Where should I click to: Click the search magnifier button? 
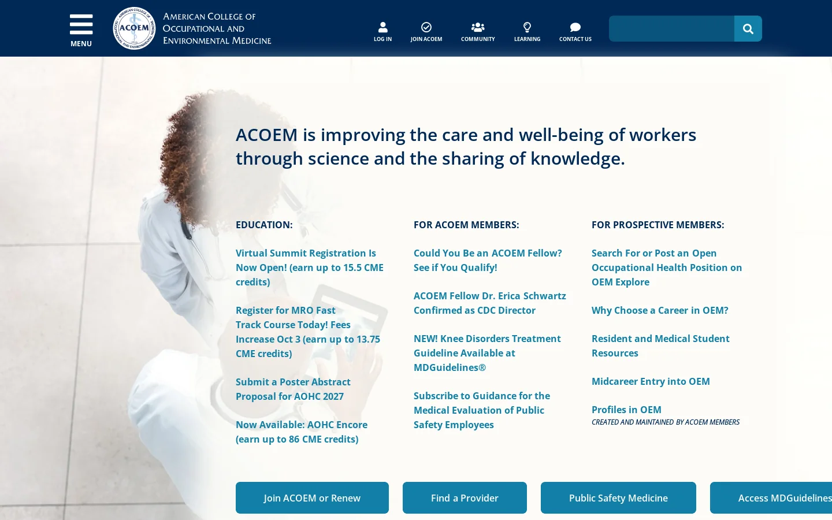(748, 29)
